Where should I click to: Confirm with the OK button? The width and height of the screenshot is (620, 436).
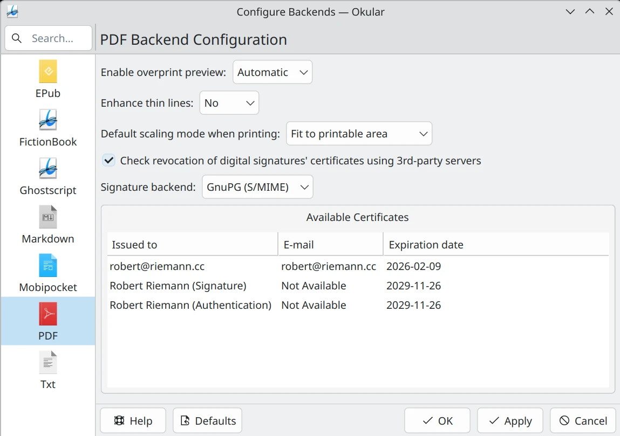[x=437, y=421]
